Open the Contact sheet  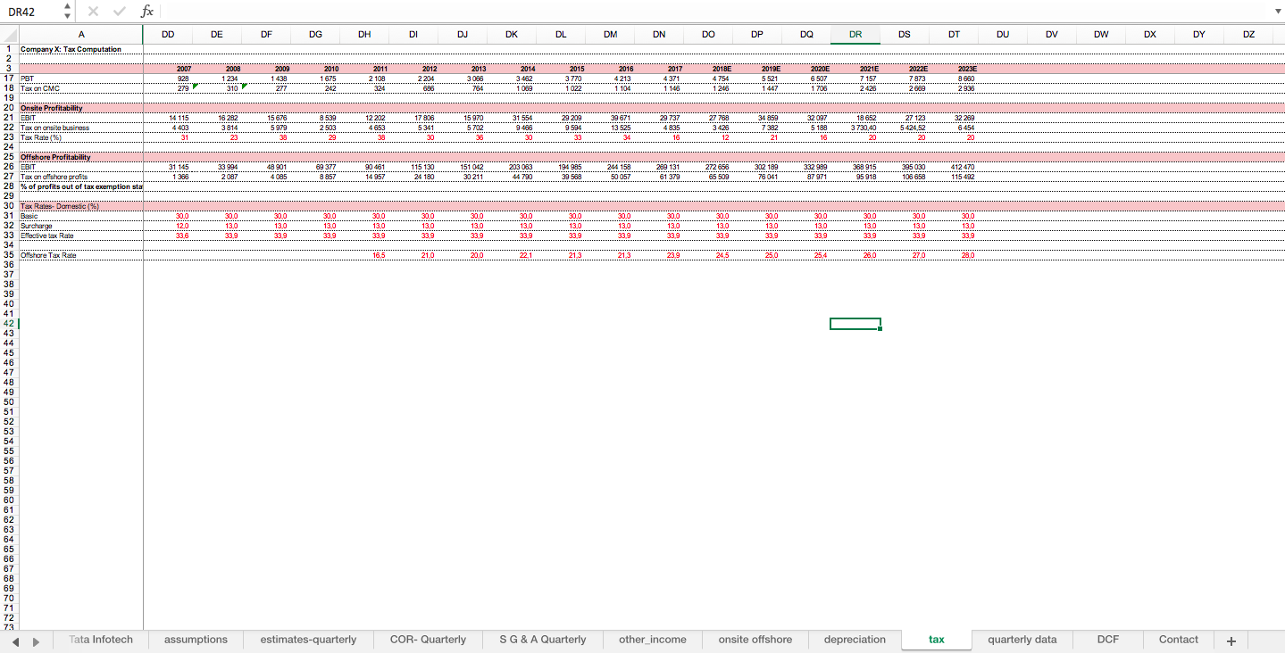pos(1178,640)
